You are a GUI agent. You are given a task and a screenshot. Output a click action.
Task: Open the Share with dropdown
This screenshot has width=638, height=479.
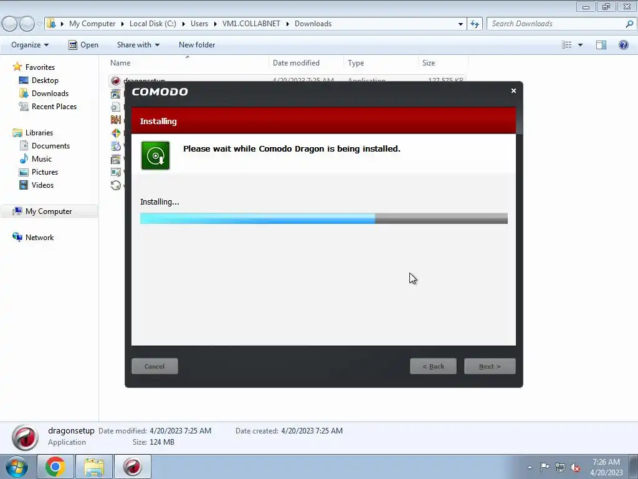(x=138, y=45)
